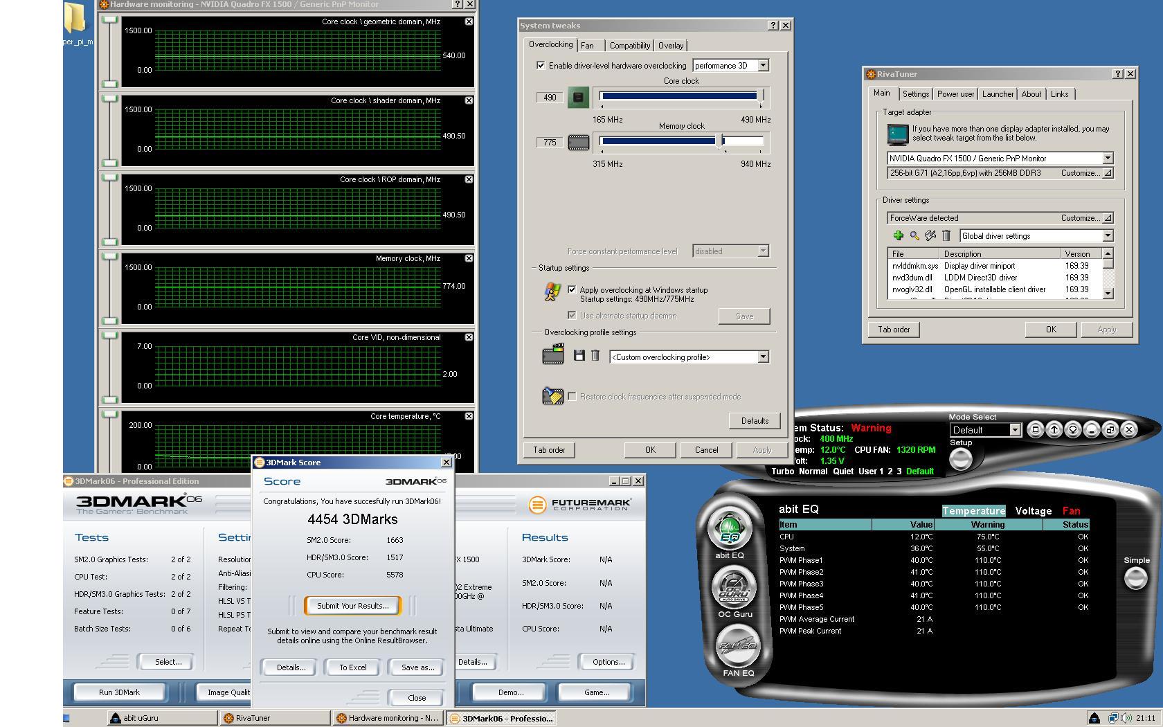Viewport: 1163px width, 727px height.
Task: Click Tab order button in RivaTuner
Action: [x=894, y=329]
